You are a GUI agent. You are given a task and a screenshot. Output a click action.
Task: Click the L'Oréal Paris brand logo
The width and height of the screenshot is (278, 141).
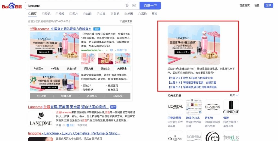pos(175,107)
